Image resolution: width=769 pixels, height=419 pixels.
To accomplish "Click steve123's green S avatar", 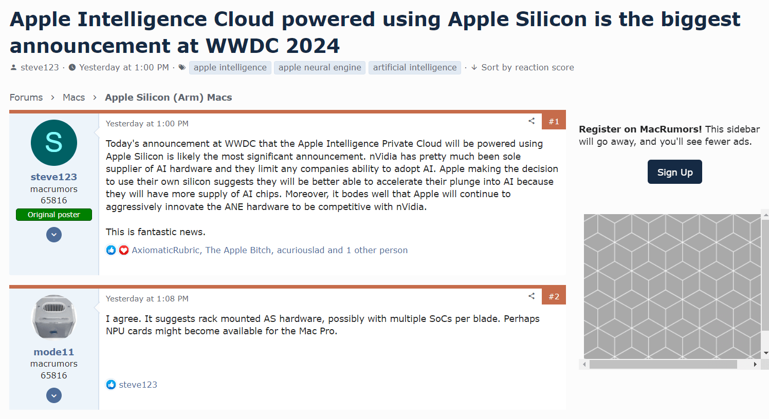I will coord(54,143).
